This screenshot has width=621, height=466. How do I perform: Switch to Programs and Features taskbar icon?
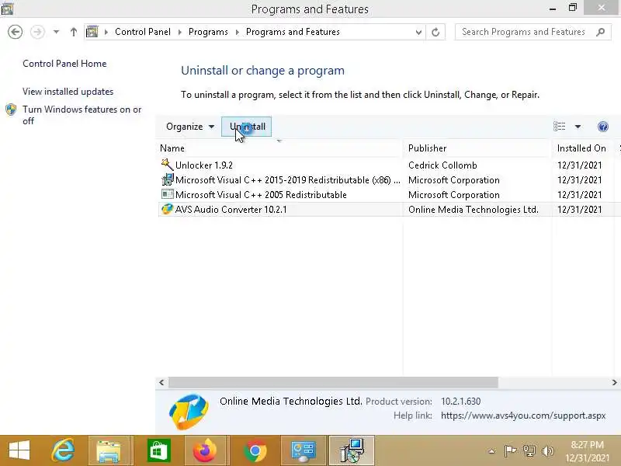pyautogui.click(x=352, y=450)
